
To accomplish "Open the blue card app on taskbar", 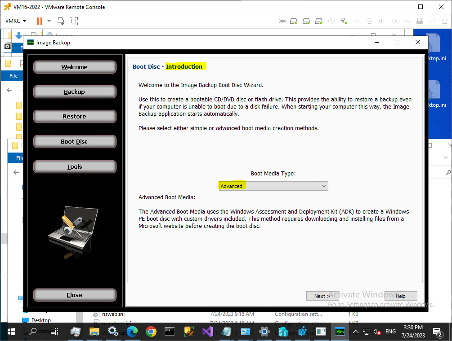I will (x=245, y=332).
